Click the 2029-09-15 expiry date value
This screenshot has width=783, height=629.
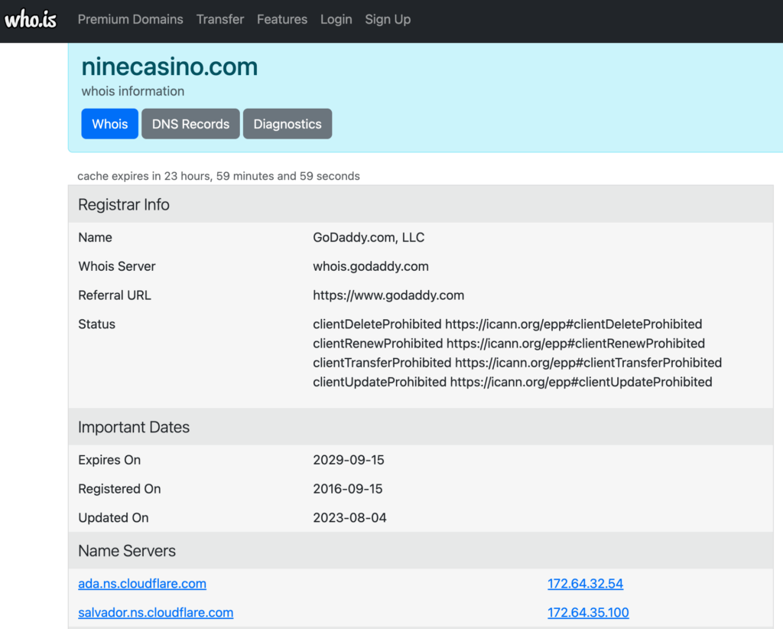pos(348,460)
